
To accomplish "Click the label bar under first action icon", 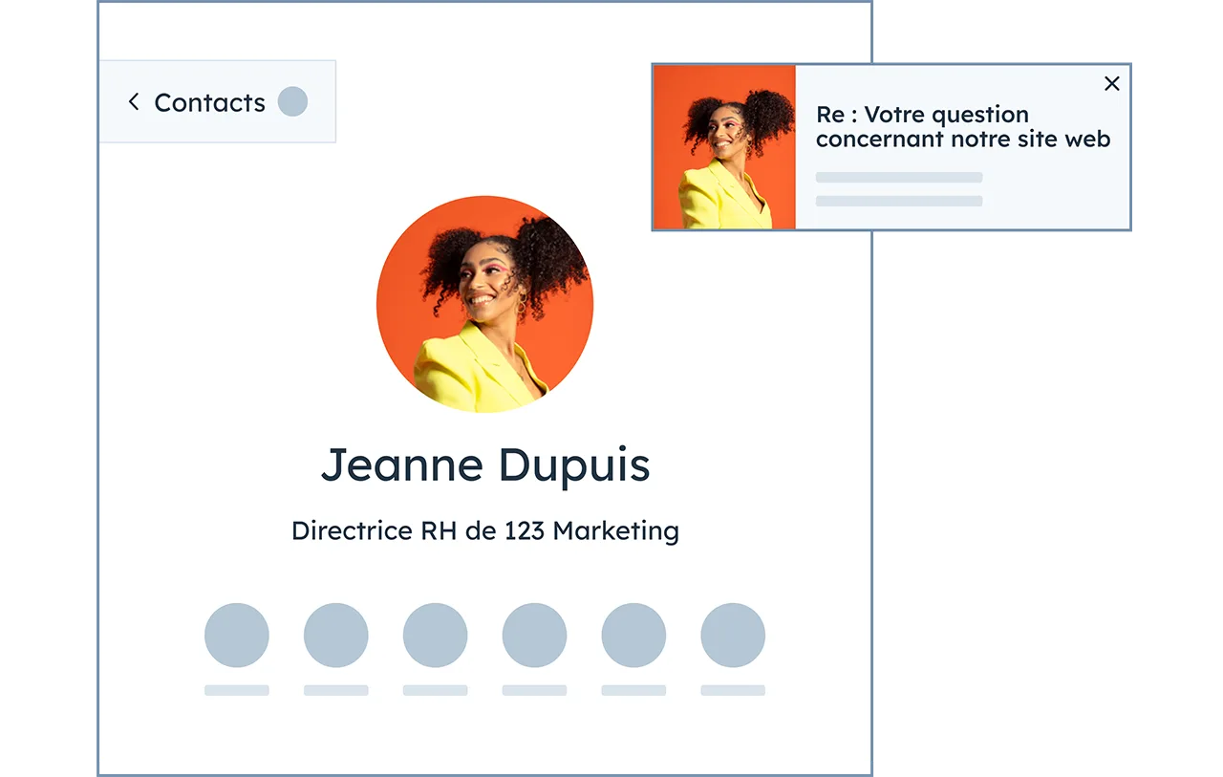I will 236,690.
